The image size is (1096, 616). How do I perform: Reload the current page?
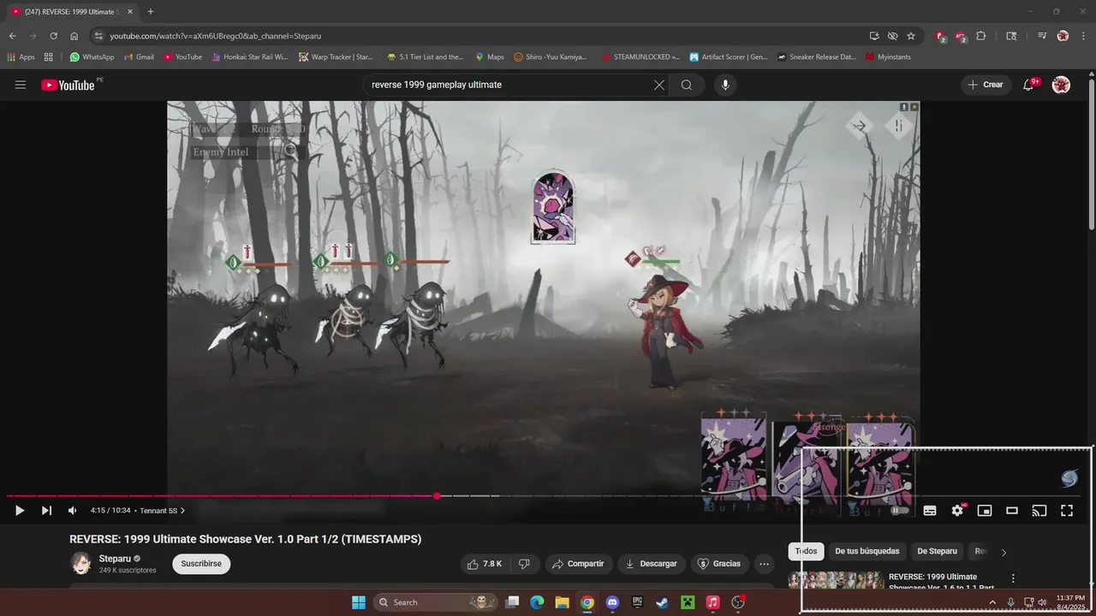pyautogui.click(x=53, y=36)
